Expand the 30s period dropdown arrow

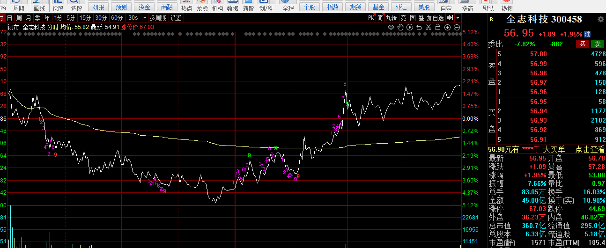145,18
